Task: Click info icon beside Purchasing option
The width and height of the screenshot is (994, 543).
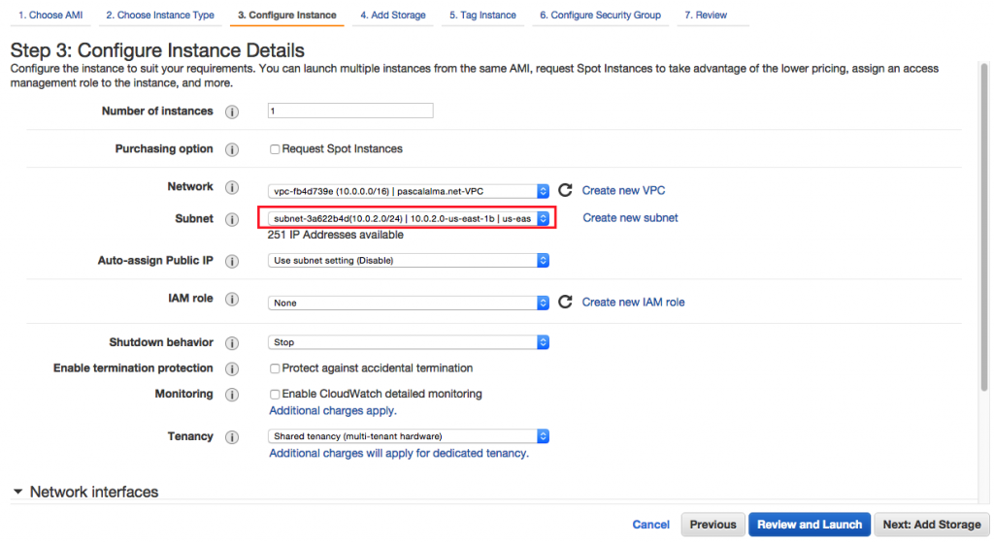Action: (232, 149)
